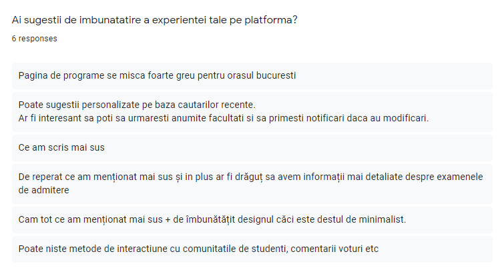502x274 pixels.
Task: Click the word "minimalist" in the fifth response
Action: click(x=381, y=219)
